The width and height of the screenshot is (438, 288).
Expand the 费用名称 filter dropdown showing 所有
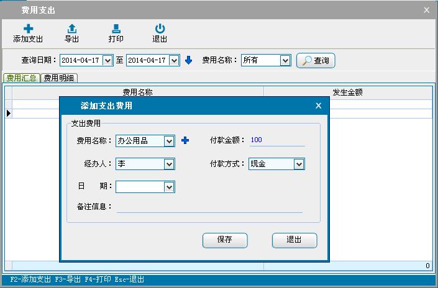285,60
